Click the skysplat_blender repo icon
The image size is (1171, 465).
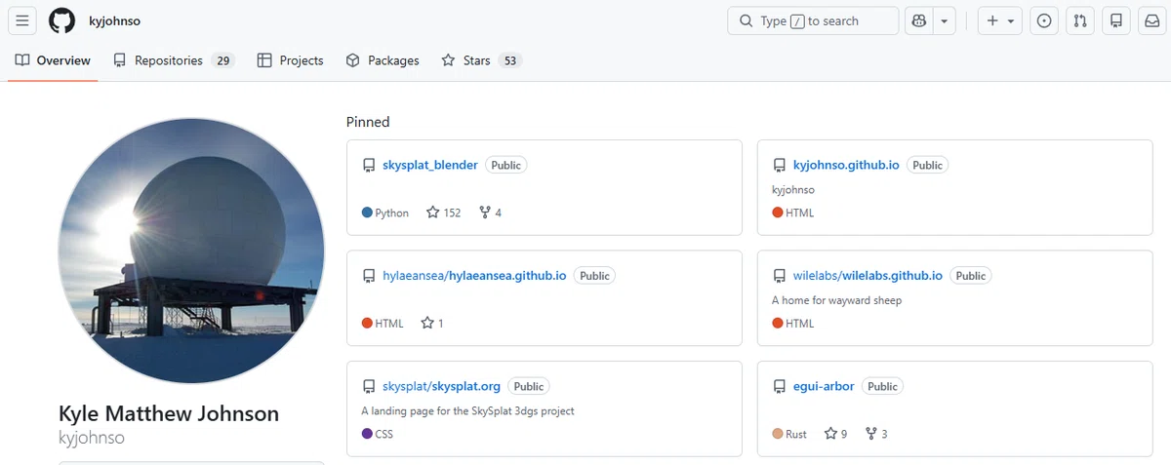tap(369, 166)
